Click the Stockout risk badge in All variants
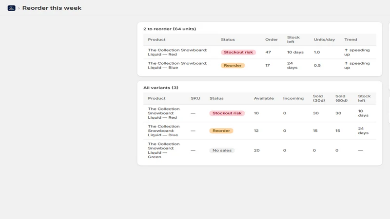This screenshot has width=390, height=219. pos(227,113)
